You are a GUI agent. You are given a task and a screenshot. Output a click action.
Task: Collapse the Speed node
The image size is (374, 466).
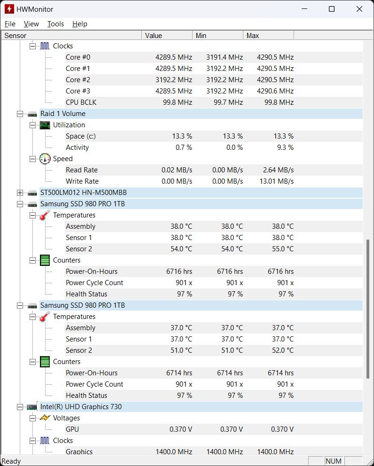pos(33,159)
